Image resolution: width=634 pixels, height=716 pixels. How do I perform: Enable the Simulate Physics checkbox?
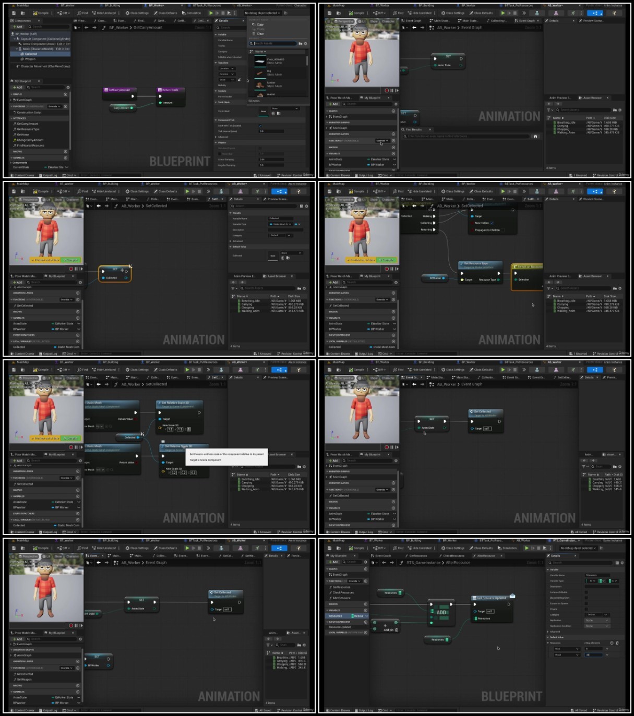point(260,148)
